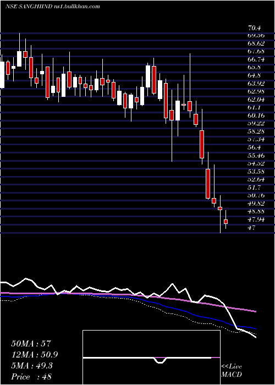Select the 51.7 price axis label

254,188
